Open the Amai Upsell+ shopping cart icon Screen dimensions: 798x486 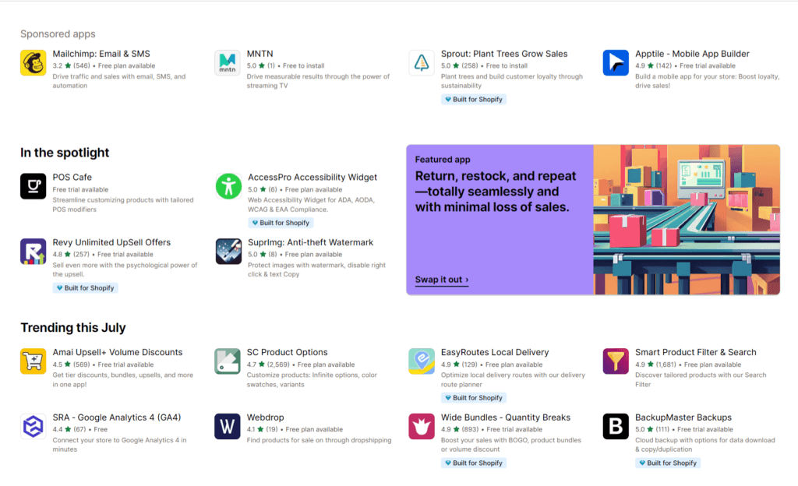coord(33,361)
